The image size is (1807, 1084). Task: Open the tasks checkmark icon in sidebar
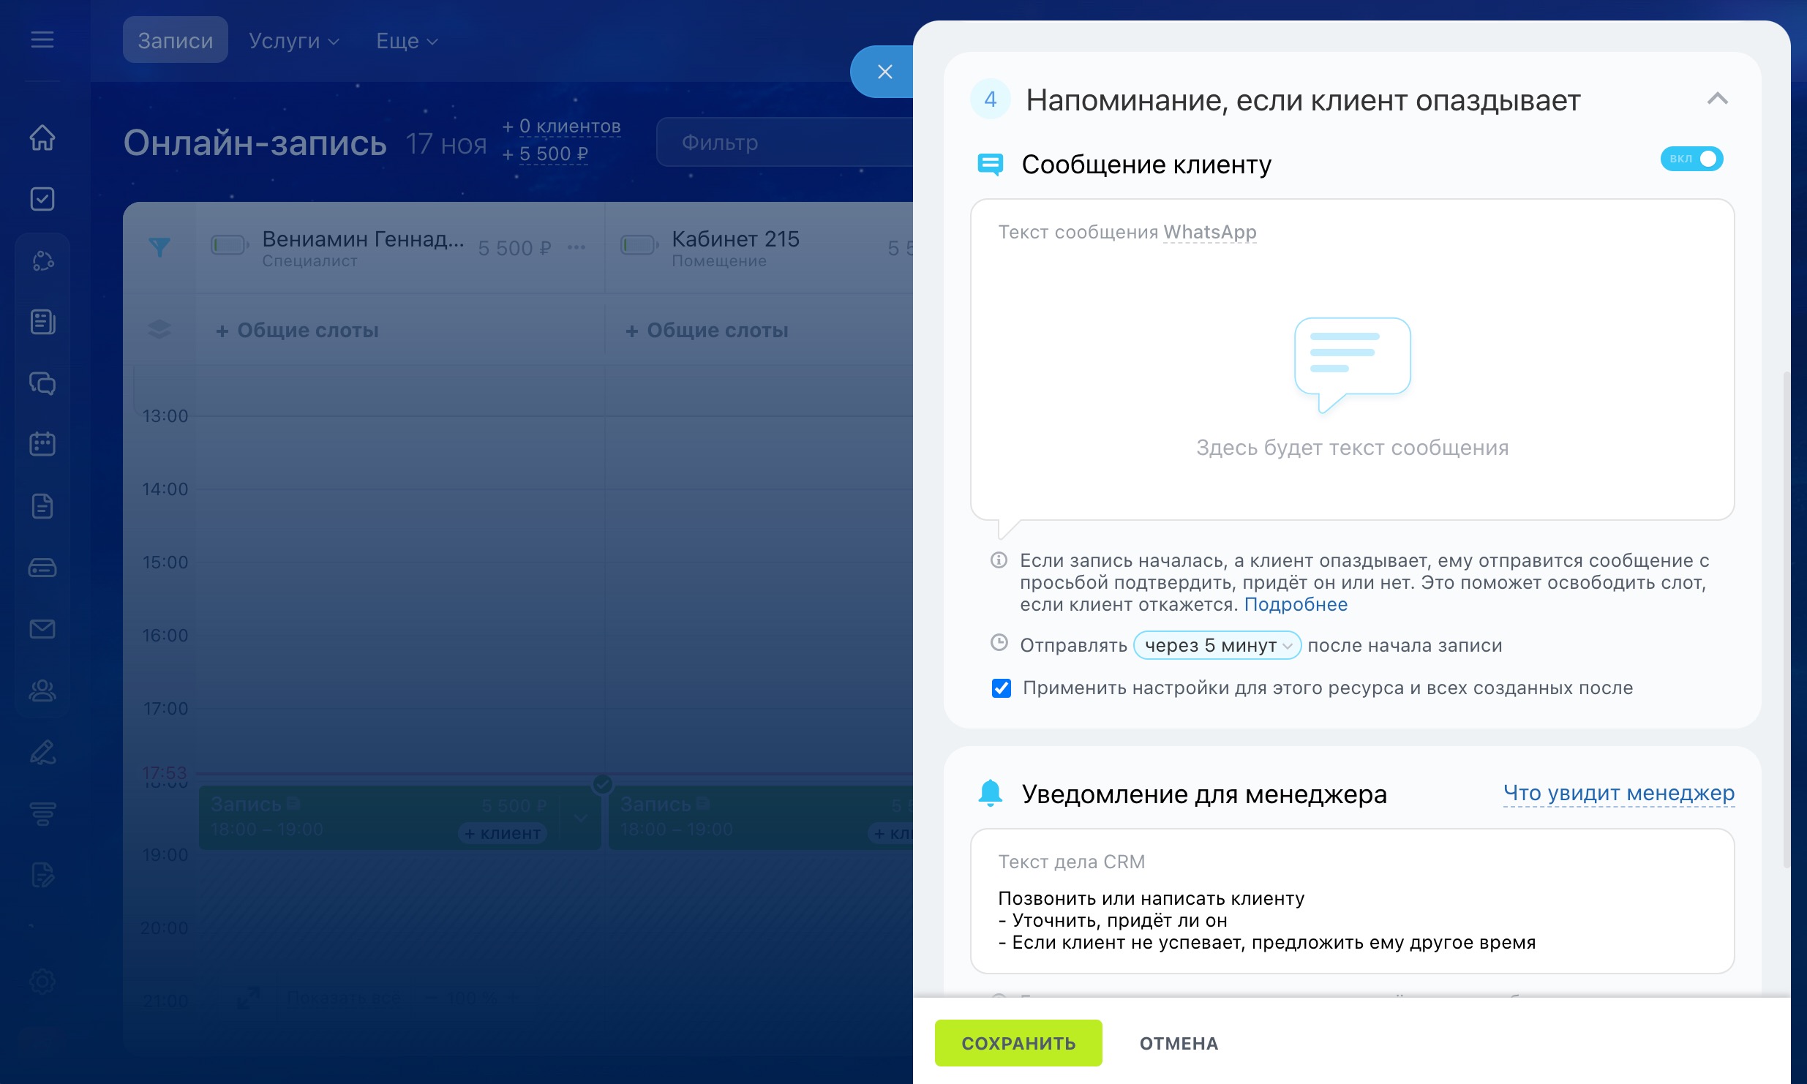(x=42, y=199)
